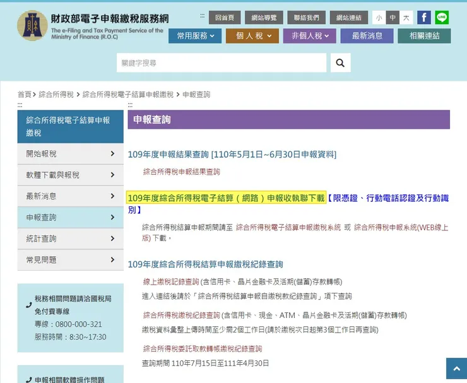Select 常見問題 in the sidebar menu
This screenshot has height=383, width=467.
point(71,260)
